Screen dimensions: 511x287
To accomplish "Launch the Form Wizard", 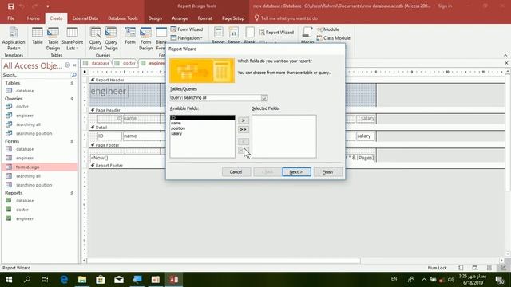I will tap(187, 29).
